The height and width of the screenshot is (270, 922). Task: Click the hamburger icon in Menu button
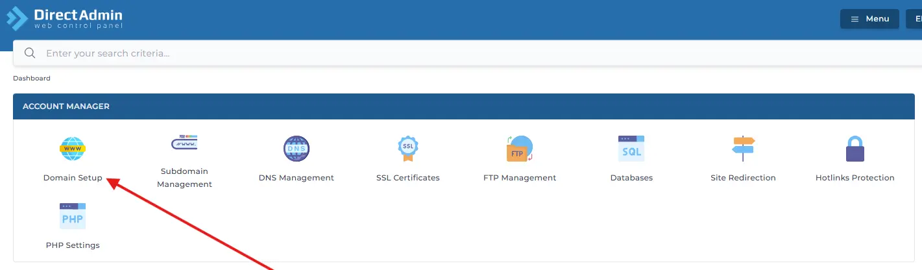pos(855,19)
